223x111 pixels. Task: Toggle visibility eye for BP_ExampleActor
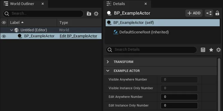pyautogui.click(x=4, y=36)
